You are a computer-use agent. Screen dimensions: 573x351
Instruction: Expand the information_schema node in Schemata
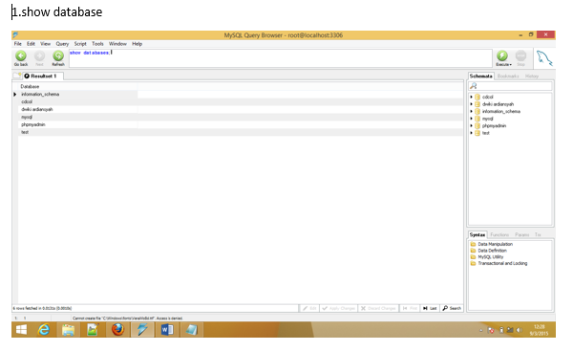pos(472,111)
